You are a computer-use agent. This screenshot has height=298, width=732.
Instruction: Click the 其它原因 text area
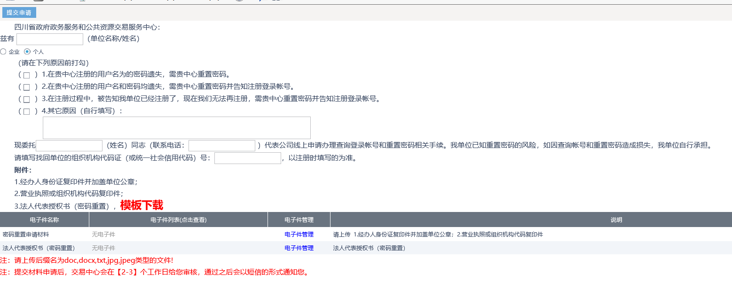click(x=176, y=128)
